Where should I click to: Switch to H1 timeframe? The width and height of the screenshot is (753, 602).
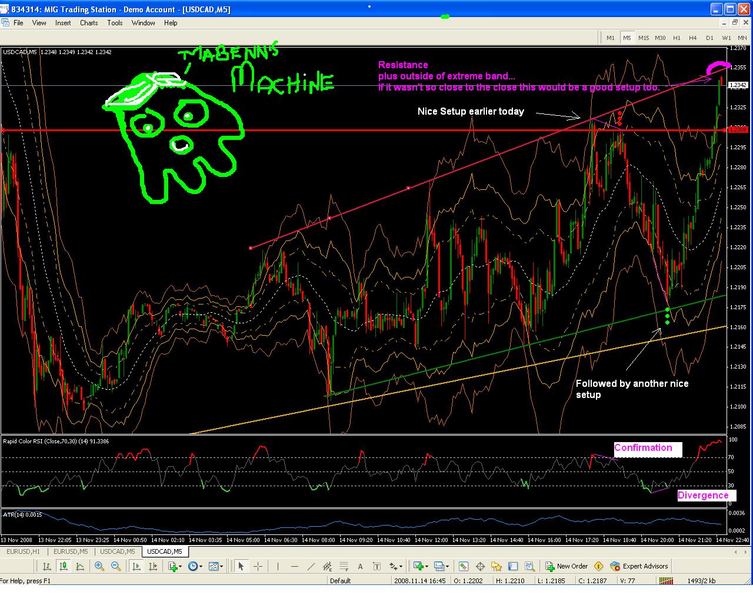pyautogui.click(x=677, y=38)
